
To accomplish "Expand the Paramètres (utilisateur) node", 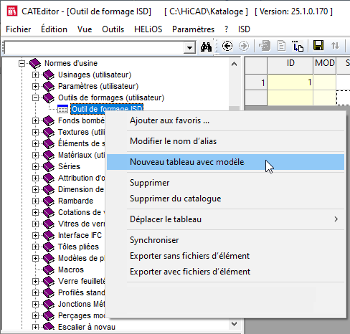I will tap(35, 86).
